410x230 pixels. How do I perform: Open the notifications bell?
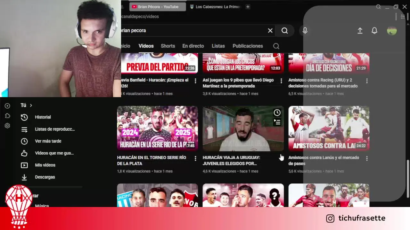(x=374, y=30)
